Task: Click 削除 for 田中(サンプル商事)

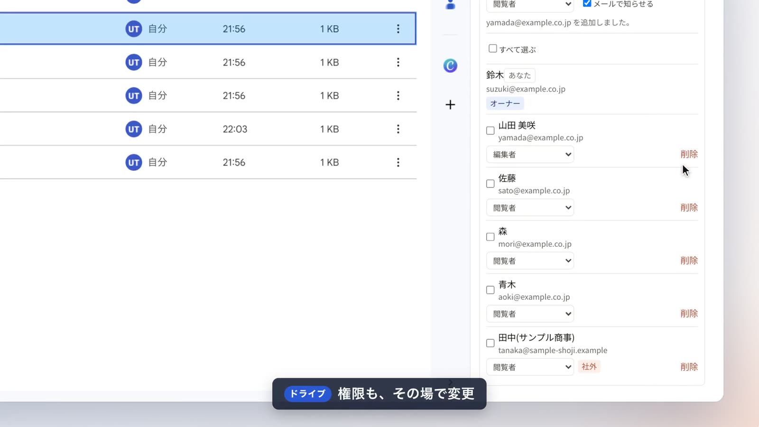Action: (x=689, y=367)
